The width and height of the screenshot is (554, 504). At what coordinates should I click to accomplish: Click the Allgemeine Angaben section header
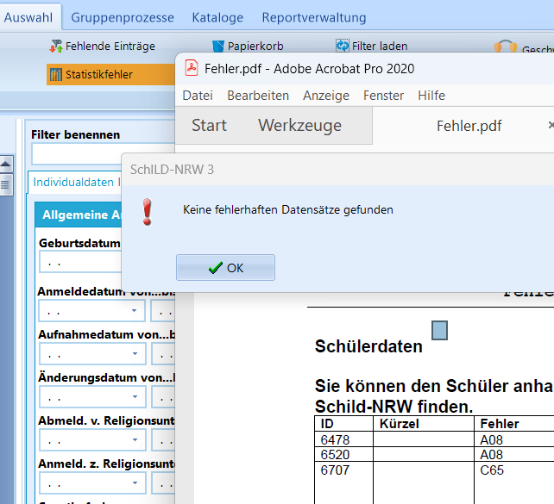tap(79, 215)
